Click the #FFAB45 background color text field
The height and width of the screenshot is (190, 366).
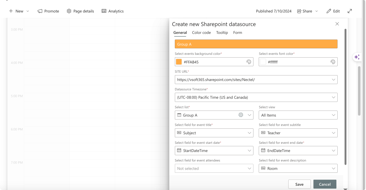click(x=214, y=62)
